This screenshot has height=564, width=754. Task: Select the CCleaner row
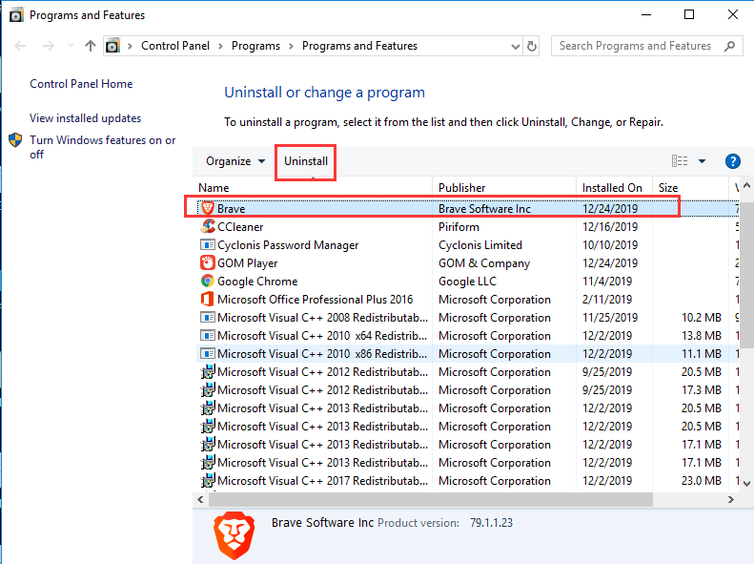pyautogui.click(x=467, y=227)
